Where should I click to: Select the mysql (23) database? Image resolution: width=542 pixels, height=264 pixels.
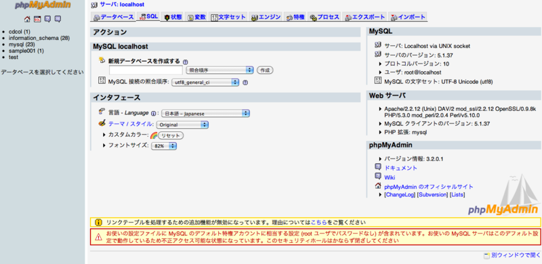[x=22, y=44]
